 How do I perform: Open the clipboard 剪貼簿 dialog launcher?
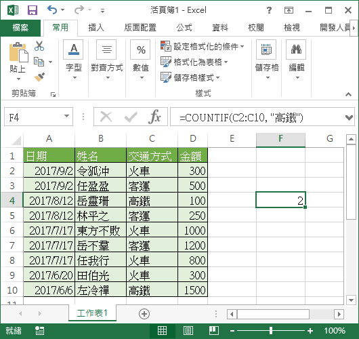[x=53, y=94]
